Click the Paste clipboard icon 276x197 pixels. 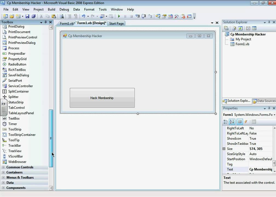54,16
